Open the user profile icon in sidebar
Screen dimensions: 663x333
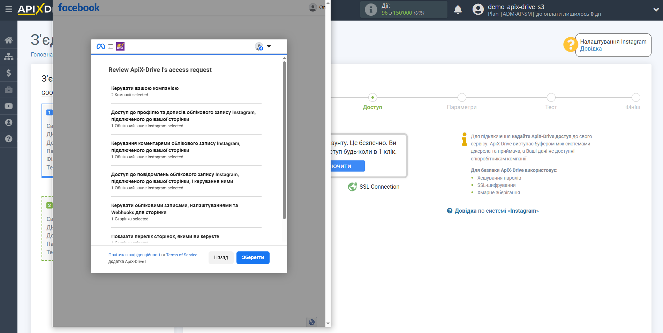coord(9,122)
